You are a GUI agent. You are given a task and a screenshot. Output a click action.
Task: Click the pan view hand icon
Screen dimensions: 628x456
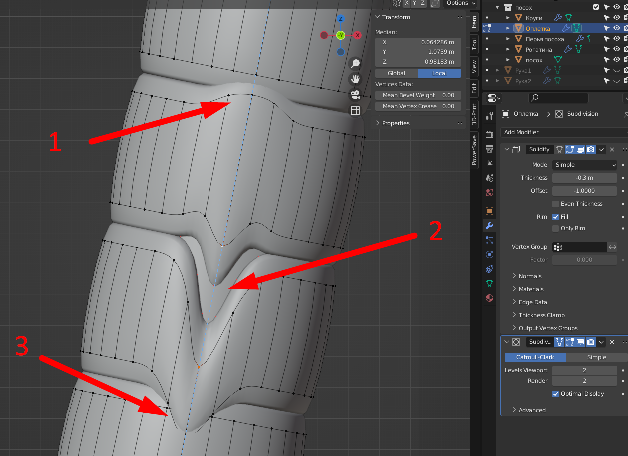[355, 79]
